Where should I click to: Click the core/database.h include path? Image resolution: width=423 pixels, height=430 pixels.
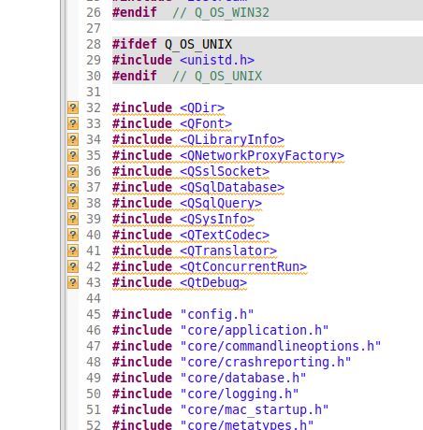[243, 378]
